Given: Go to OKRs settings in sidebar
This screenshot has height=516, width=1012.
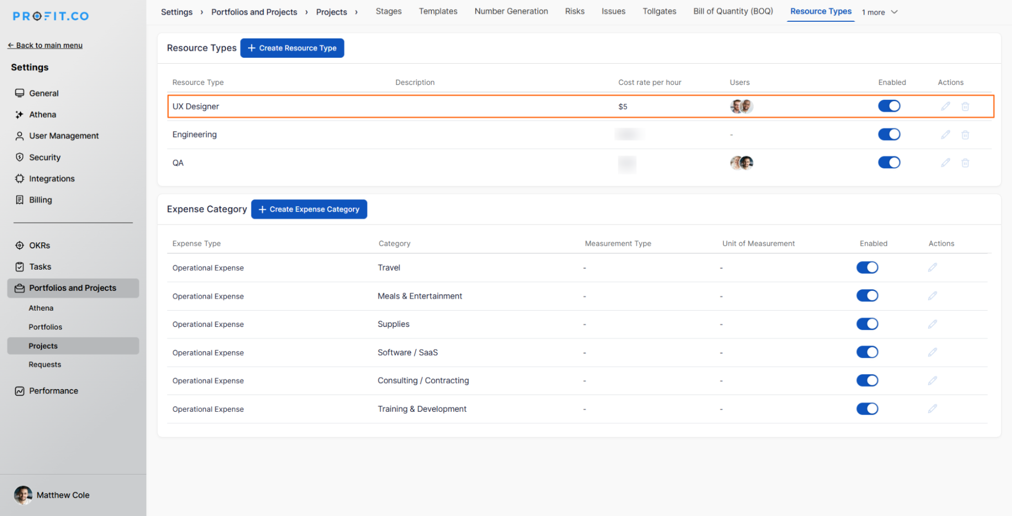Looking at the screenshot, I should [x=39, y=245].
